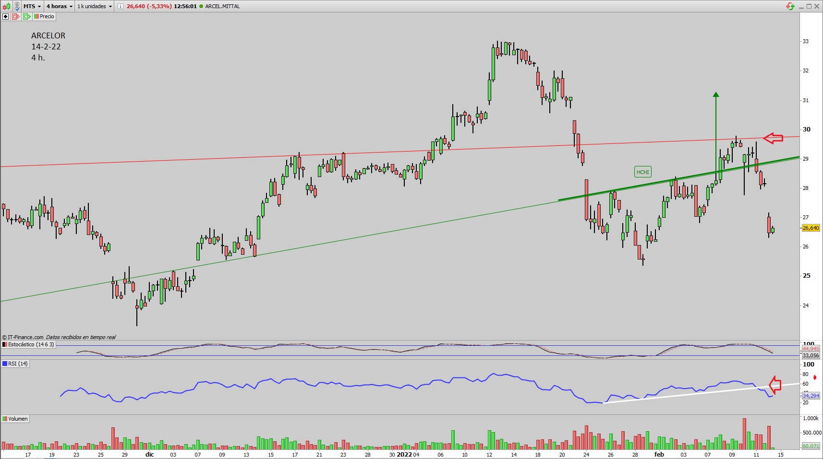Open the Estocástico (14 6 3) indicator label
Viewport: 823px width, 459px height.
[29, 344]
